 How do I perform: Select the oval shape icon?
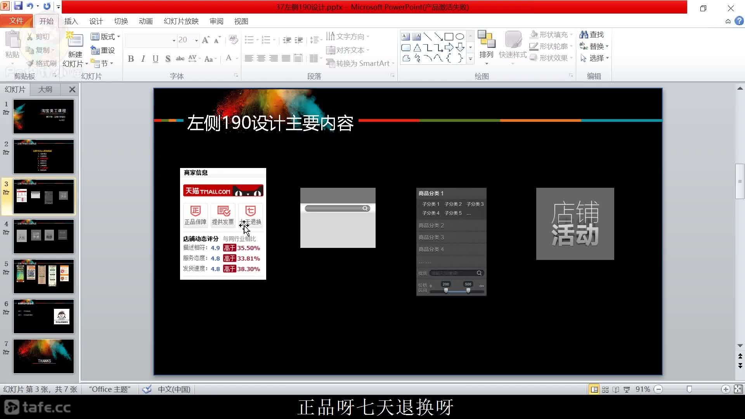click(460, 36)
